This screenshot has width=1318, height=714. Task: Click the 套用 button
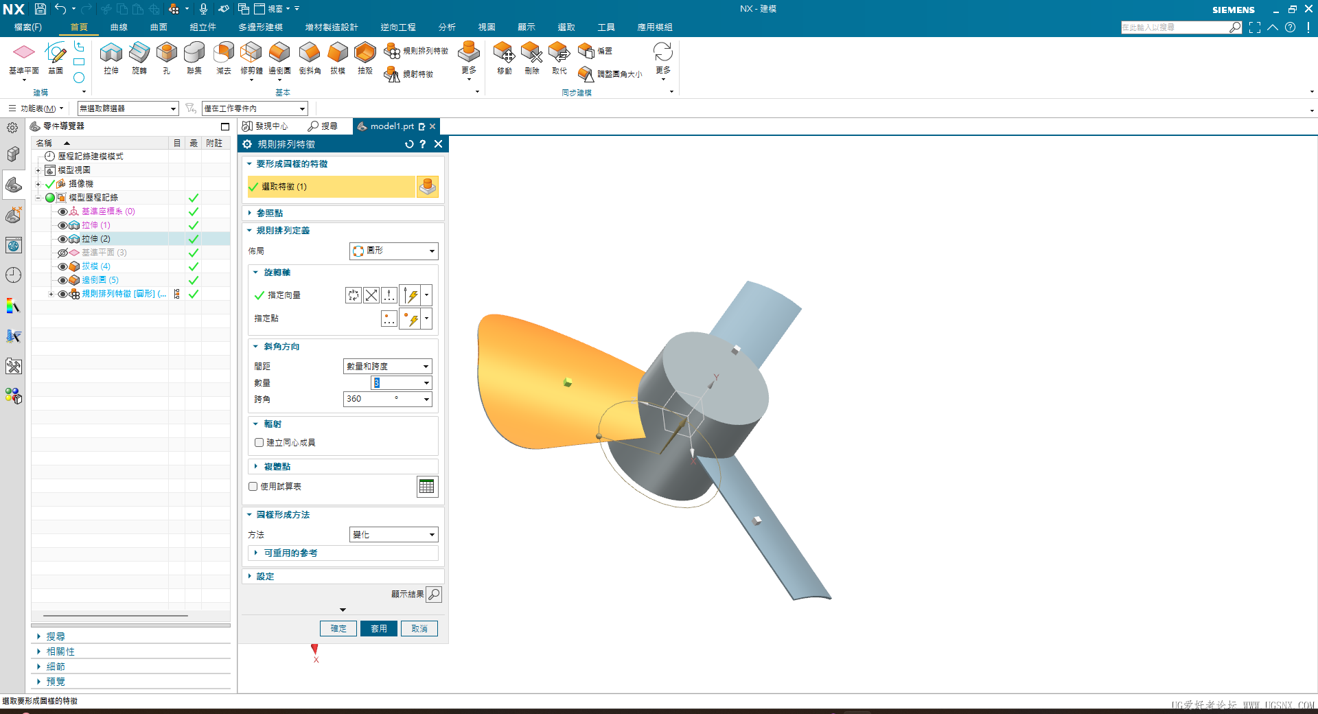coord(379,629)
